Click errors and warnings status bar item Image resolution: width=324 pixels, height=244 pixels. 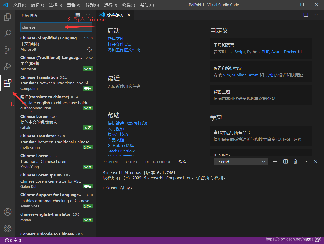coord(13,240)
